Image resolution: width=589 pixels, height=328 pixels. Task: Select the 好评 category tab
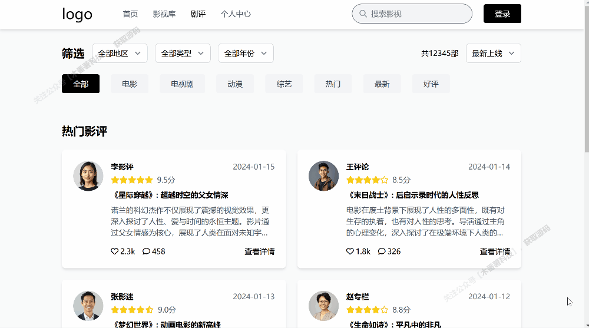[x=431, y=84]
